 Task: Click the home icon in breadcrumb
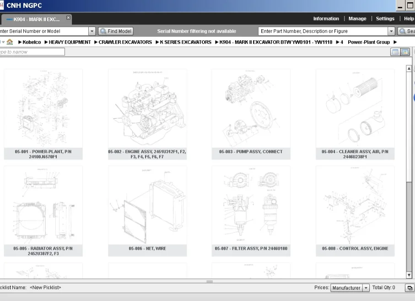[x=10, y=42]
